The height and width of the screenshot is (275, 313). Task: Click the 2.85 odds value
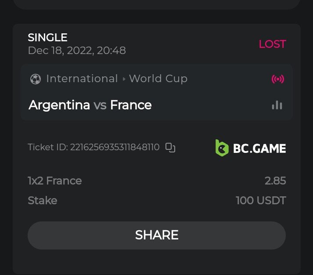pos(275,181)
